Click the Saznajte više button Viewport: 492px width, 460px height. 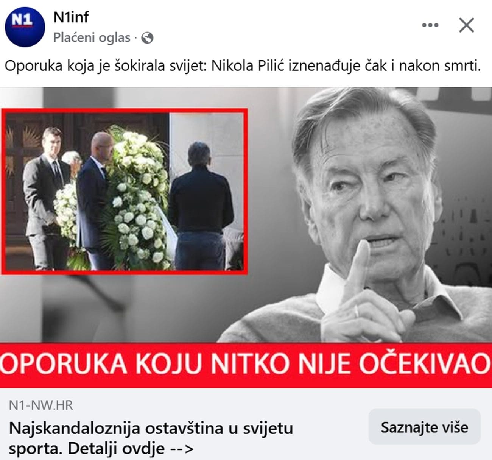pos(424,427)
